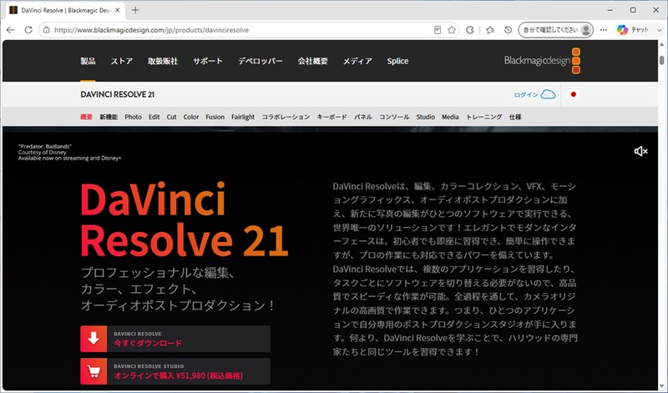Close the DaVinci Resolve browser tab
668x393 pixels.
click(x=118, y=10)
